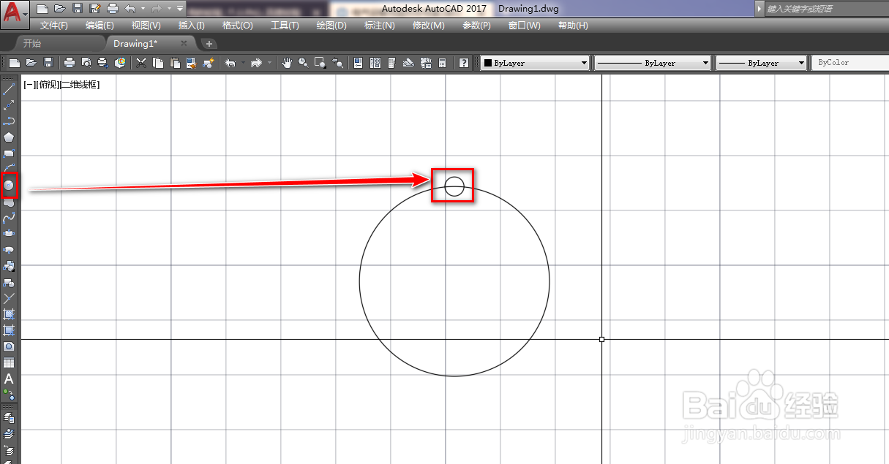Activate Zoom Realtime tool
This screenshot has width=889, height=464.
(x=303, y=63)
